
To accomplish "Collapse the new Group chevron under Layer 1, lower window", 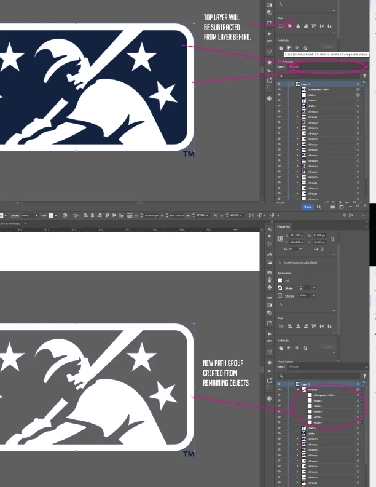I will pos(298,389).
